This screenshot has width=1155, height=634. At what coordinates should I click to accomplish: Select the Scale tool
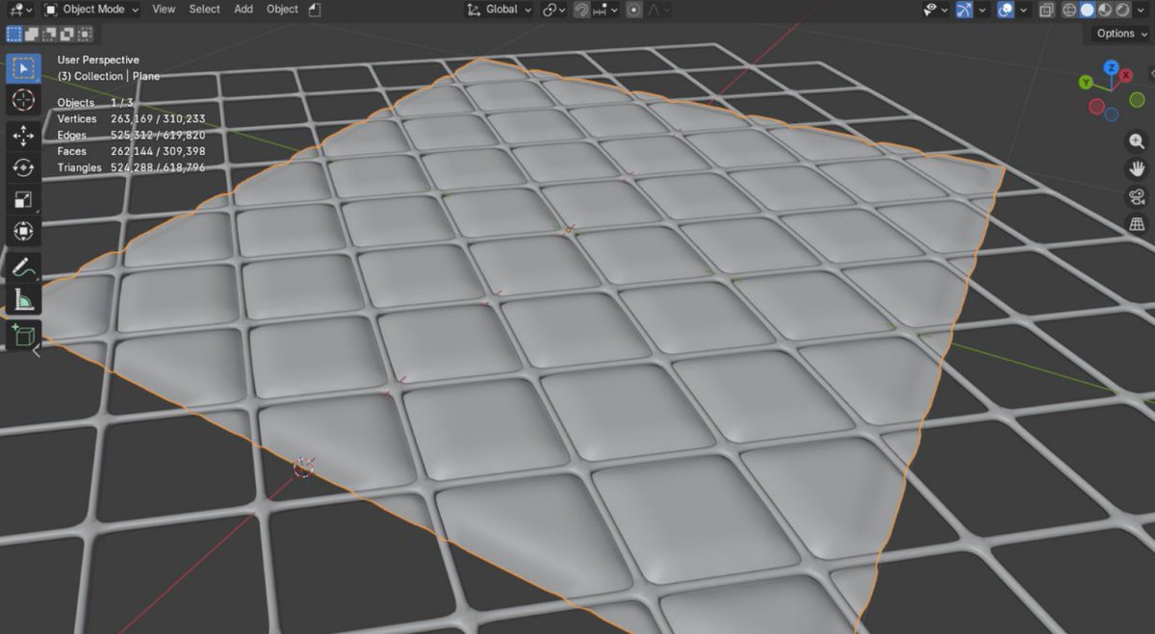pyautogui.click(x=24, y=200)
